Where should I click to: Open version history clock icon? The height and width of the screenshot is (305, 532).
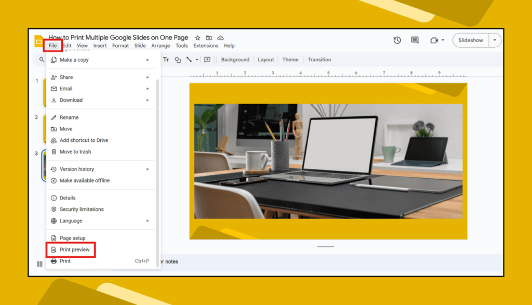[x=397, y=40]
